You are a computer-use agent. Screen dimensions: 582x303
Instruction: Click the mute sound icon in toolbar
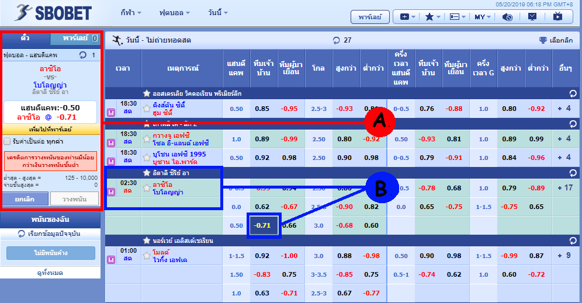pos(507,17)
